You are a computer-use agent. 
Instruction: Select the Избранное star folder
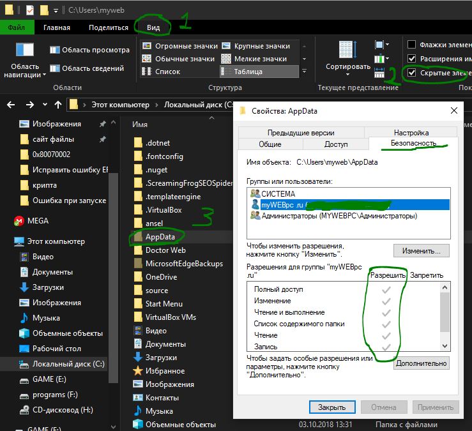[x=165, y=371]
